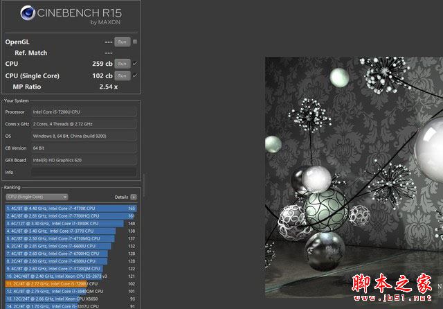443x309 pixels.
Task: Select ranking row Core i7-6600U CPU
Action: click(71, 246)
